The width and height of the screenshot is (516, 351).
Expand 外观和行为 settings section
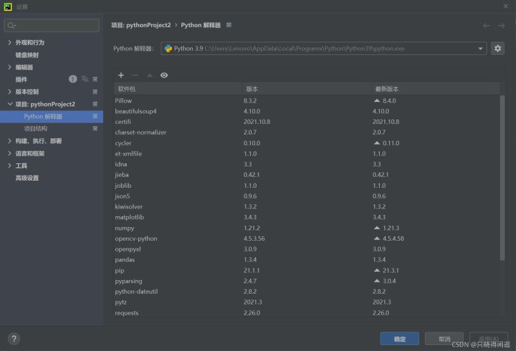pos(10,43)
